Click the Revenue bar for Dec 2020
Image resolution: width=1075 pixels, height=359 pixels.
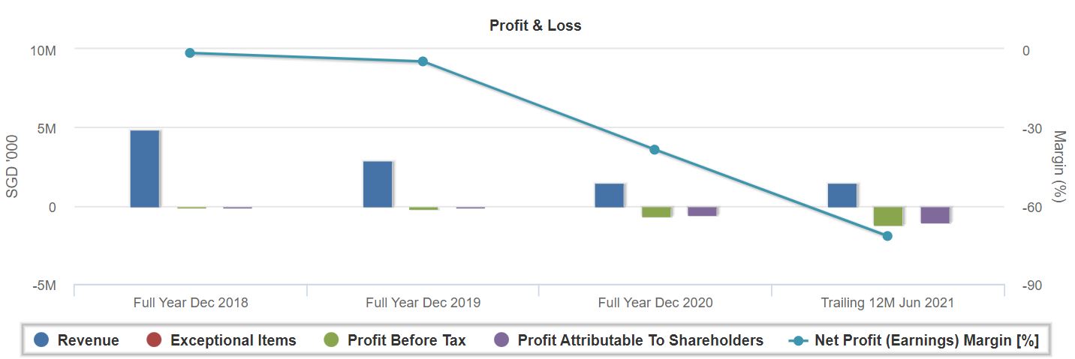(610, 195)
